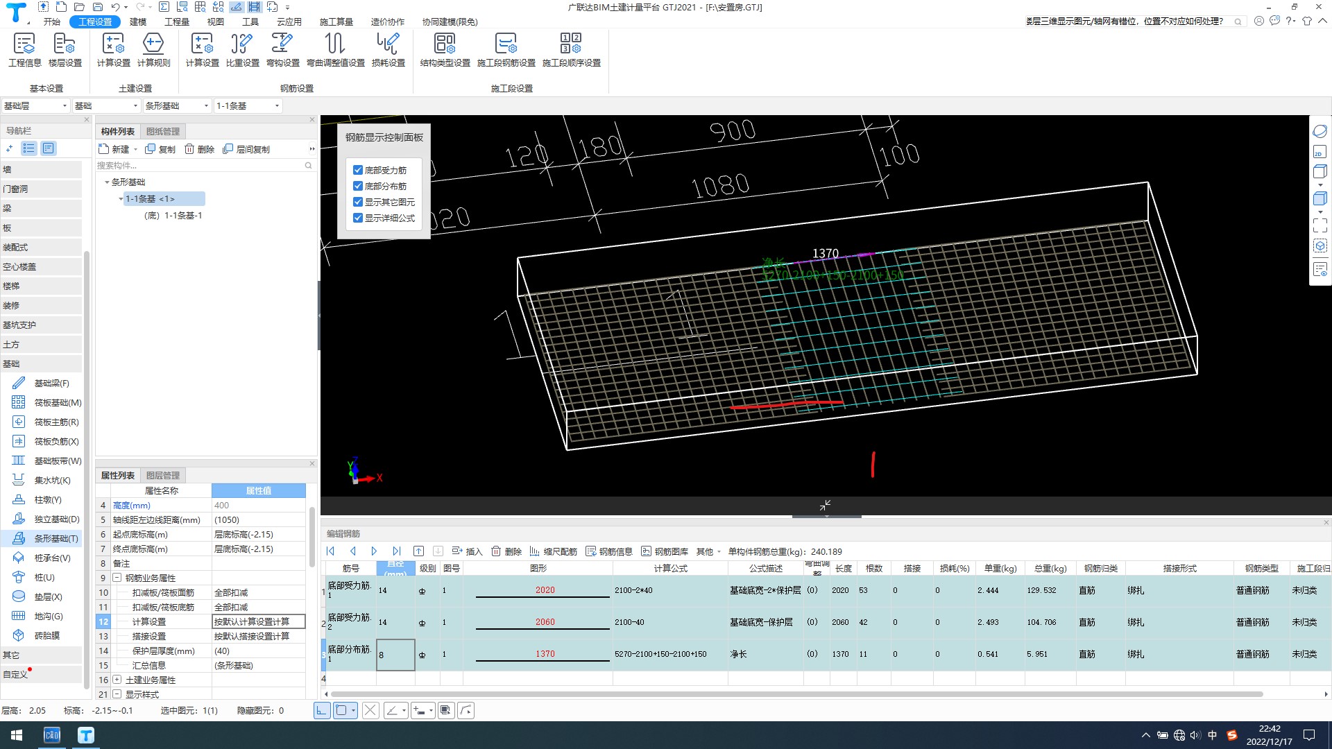Screen dimensions: 1332x749
Task: Click full-screen extents icon on right toolbar
Action: [1320, 225]
